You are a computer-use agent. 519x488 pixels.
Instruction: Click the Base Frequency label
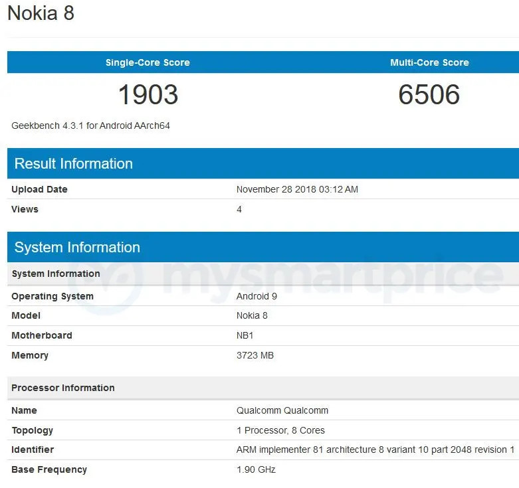(49, 469)
